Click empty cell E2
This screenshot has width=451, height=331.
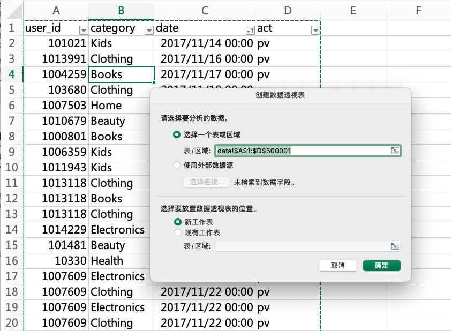click(x=353, y=43)
